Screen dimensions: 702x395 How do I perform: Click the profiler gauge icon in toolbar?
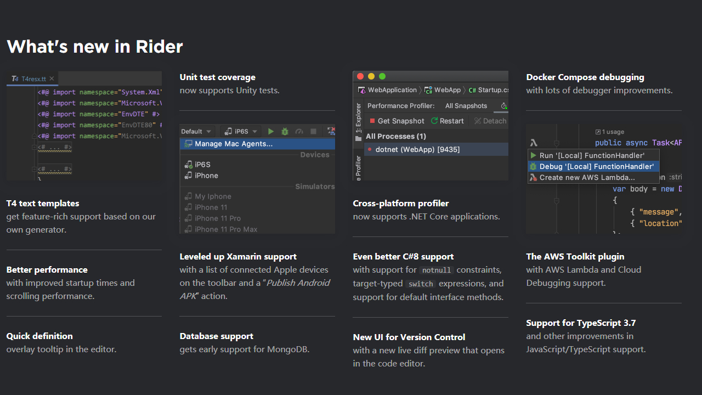(299, 132)
